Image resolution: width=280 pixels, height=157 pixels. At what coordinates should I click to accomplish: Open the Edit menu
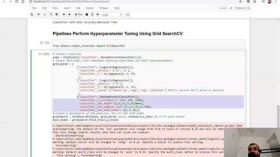(44, 8)
